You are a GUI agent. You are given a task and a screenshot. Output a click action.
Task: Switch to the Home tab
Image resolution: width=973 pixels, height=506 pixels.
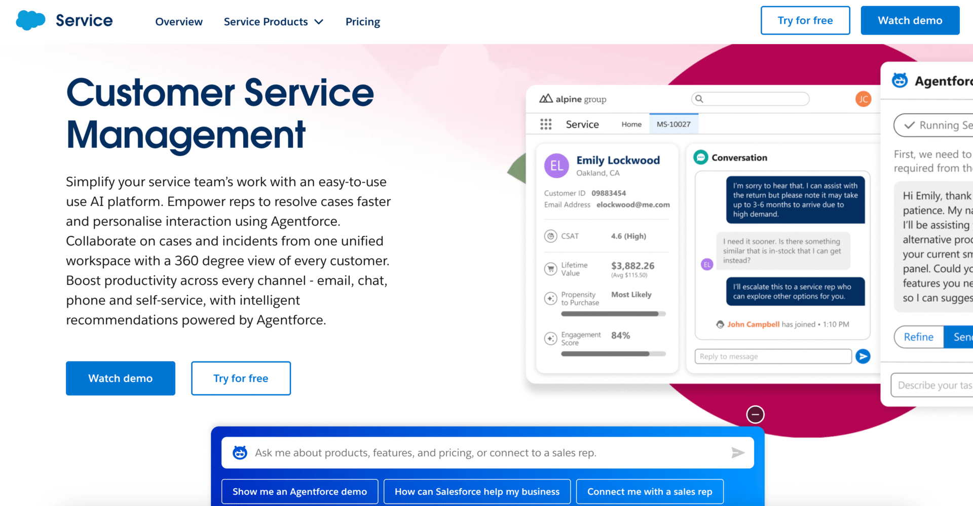631,124
